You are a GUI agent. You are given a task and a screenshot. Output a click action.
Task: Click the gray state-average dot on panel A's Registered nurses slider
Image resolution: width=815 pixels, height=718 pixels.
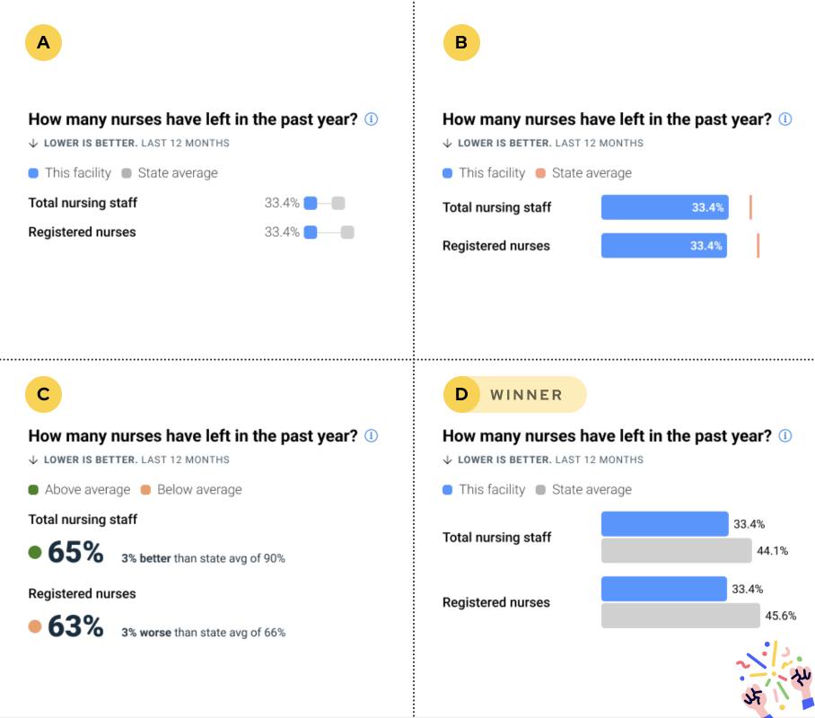pos(347,232)
